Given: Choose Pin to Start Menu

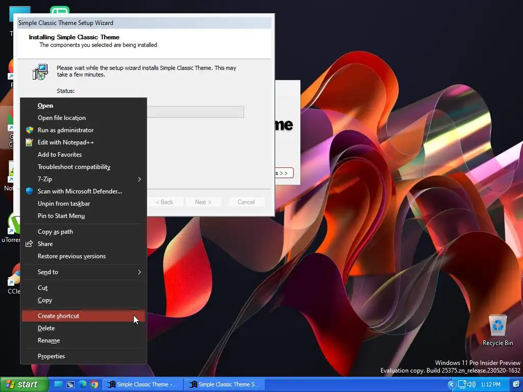Looking at the screenshot, I should (83, 216).
